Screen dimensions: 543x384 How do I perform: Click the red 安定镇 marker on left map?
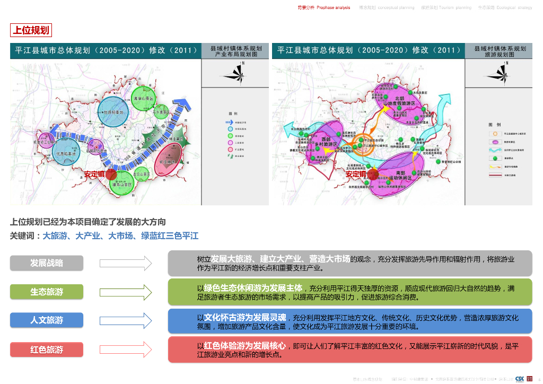click(x=111, y=174)
